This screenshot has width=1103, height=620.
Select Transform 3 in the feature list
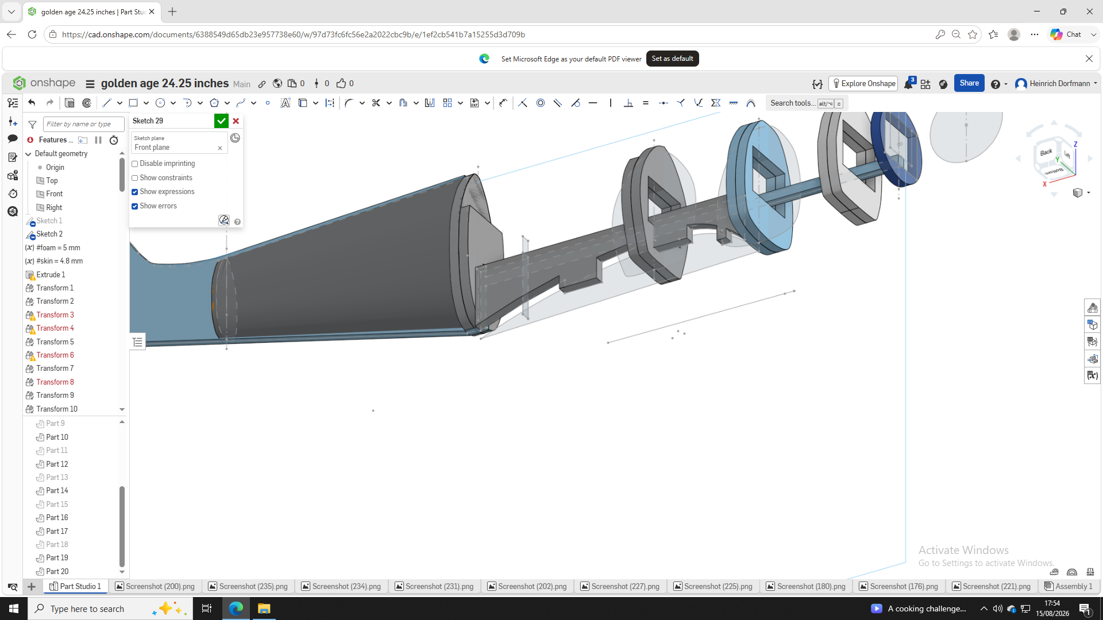(x=55, y=315)
